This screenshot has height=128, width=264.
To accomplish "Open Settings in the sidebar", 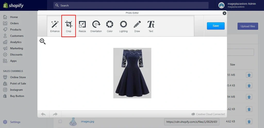I will (x=15, y=122).
